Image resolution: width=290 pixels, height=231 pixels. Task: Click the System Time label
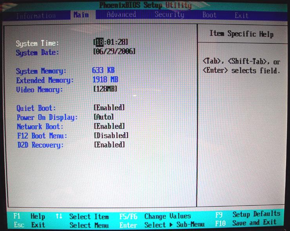(x=37, y=43)
